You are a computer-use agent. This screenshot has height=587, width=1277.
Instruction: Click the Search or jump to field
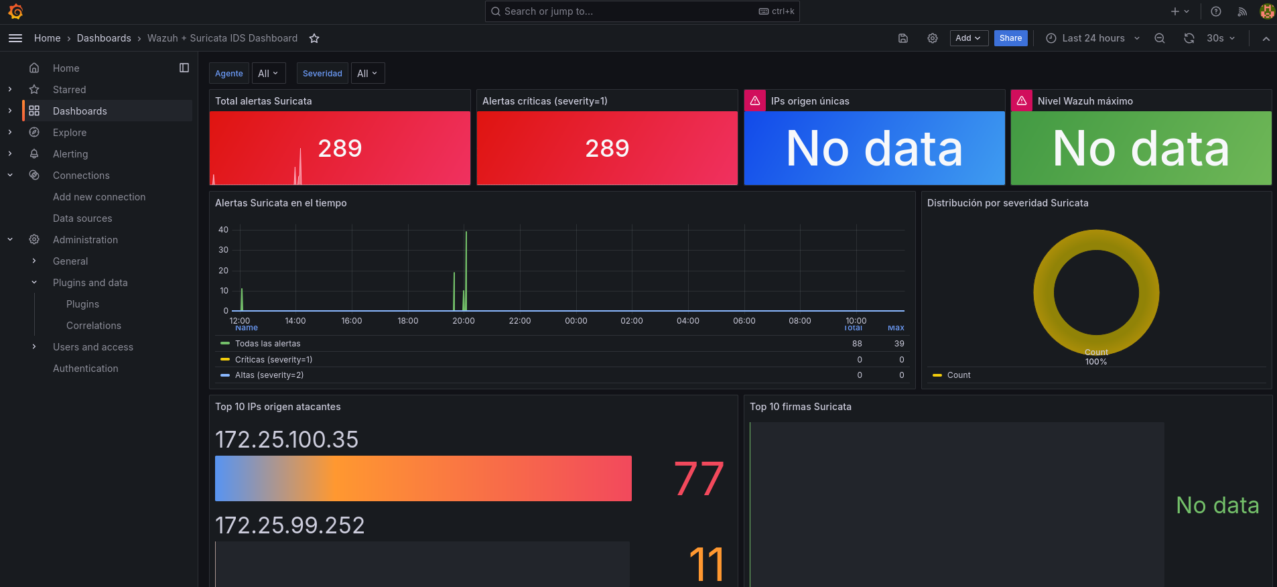coord(642,11)
